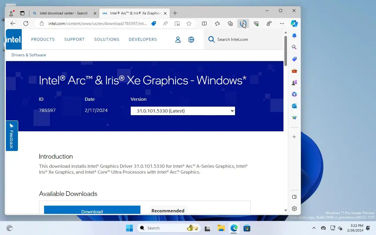
Task: Open File Explorer from taskbar
Action: pos(221,228)
